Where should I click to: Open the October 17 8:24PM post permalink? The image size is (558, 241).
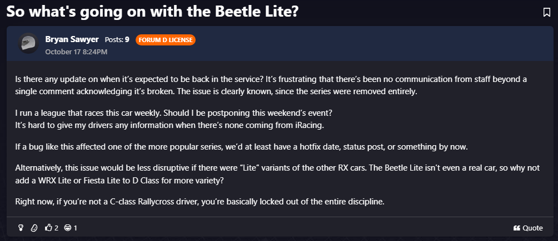click(x=76, y=52)
